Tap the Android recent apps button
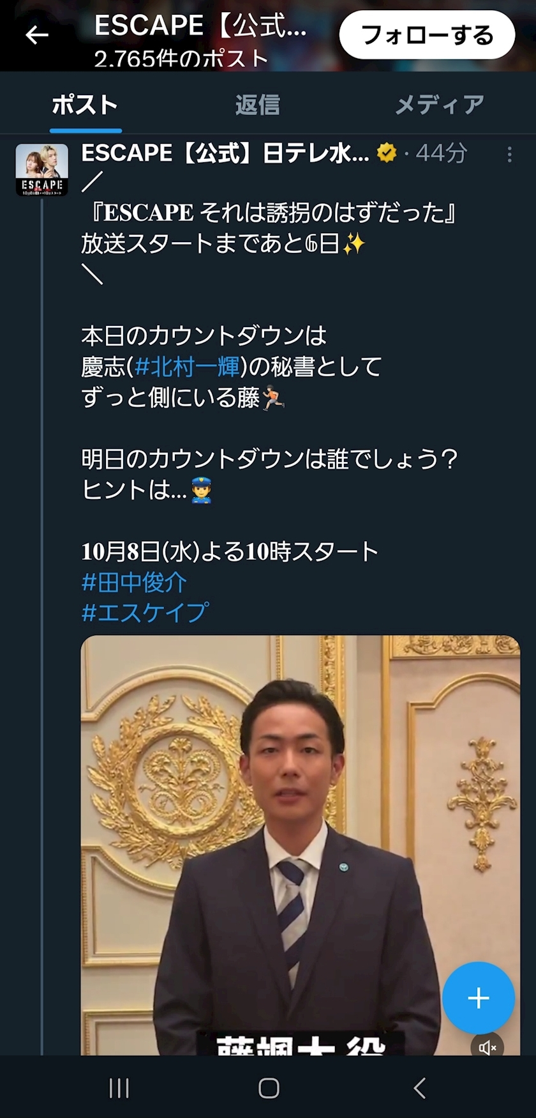The height and width of the screenshot is (1118, 536). (x=119, y=1088)
